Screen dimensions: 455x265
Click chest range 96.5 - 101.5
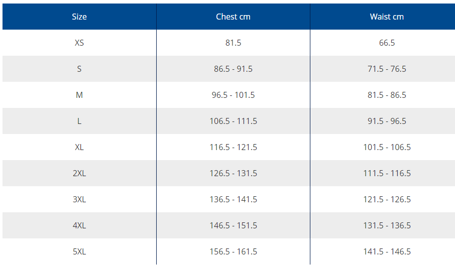233,95
